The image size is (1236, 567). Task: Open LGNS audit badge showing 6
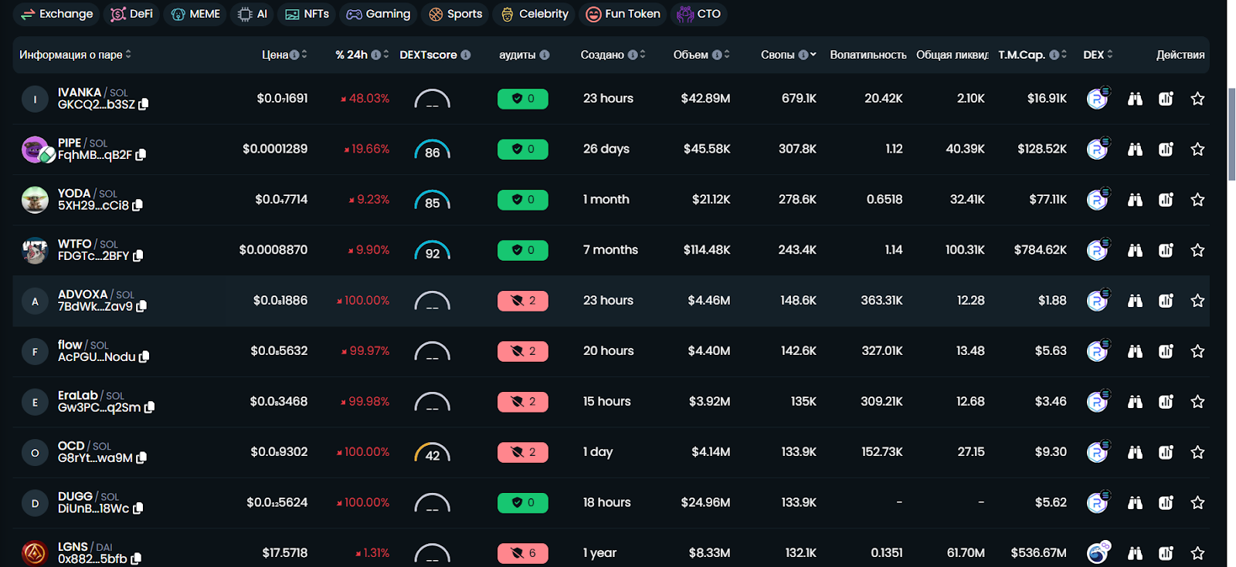click(523, 553)
